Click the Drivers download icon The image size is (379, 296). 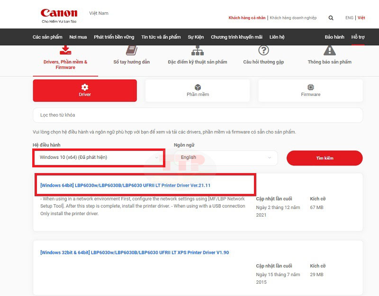[x=65, y=50]
